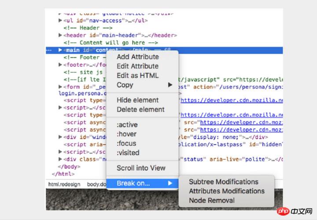Select "<!-- Content will go here -->" comment

tap(111, 43)
